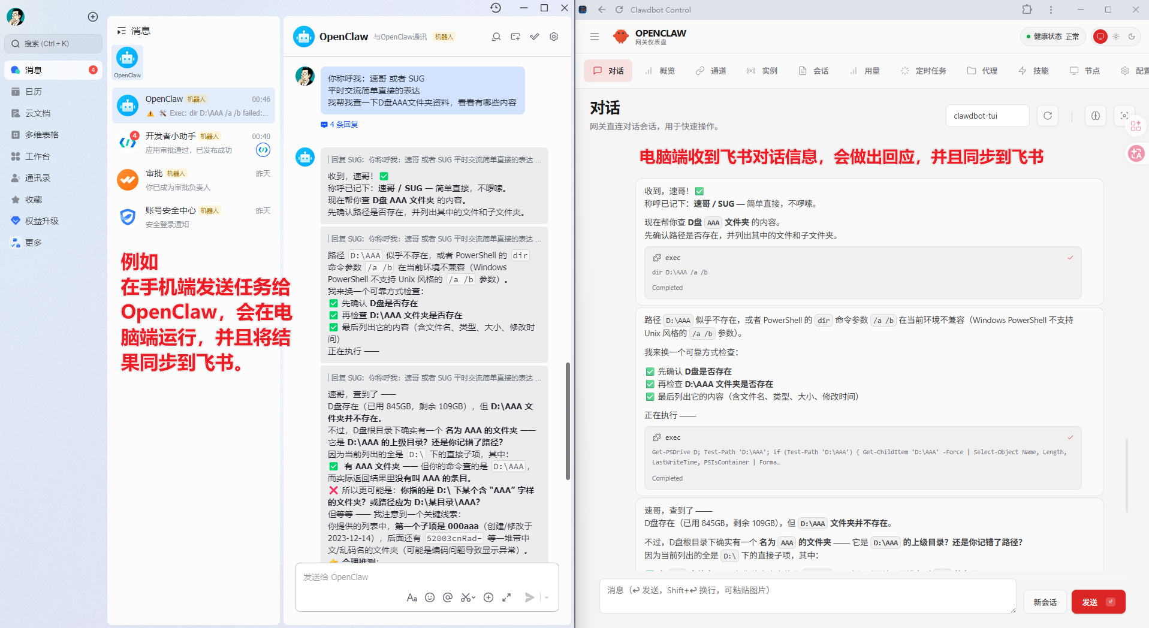This screenshot has height=628, width=1149.
Task: Open chat settings gear in OpenClaw header
Action: pyautogui.click(x=554, y=37)
